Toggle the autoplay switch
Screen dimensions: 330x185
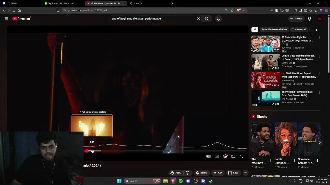click(209, 156)
